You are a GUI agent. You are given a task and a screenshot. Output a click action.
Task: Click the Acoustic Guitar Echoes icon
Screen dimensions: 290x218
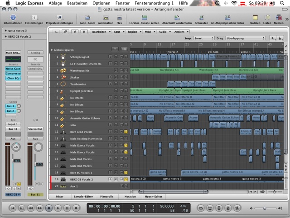[x=63, y=118]
